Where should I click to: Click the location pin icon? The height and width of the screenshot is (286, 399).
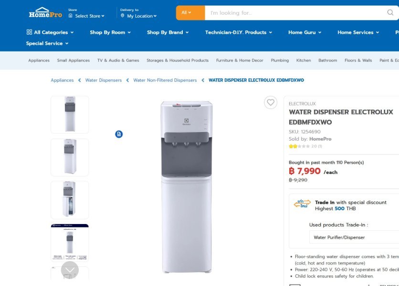[x=122, y=16]
